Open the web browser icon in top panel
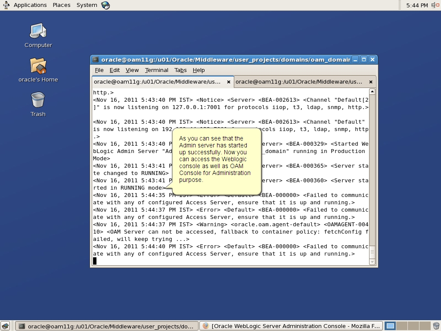The height and width of the screenshot is (331, 441). [x=105, y=5]
